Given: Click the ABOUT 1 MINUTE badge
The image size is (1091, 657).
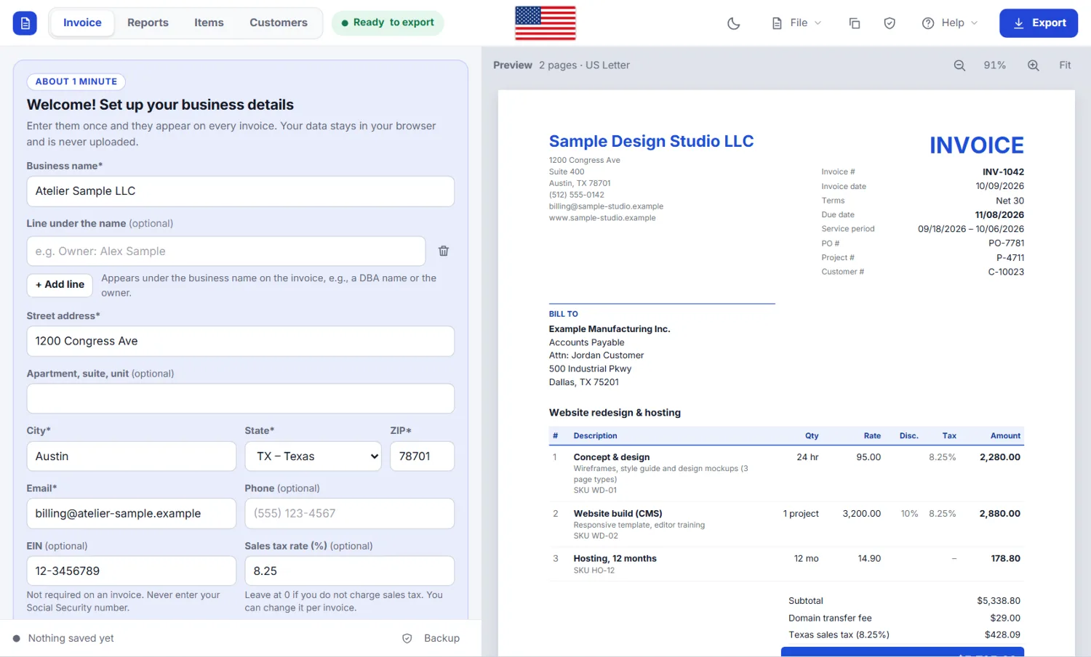Looking at the screenshot, I should (x=76, y=81).
